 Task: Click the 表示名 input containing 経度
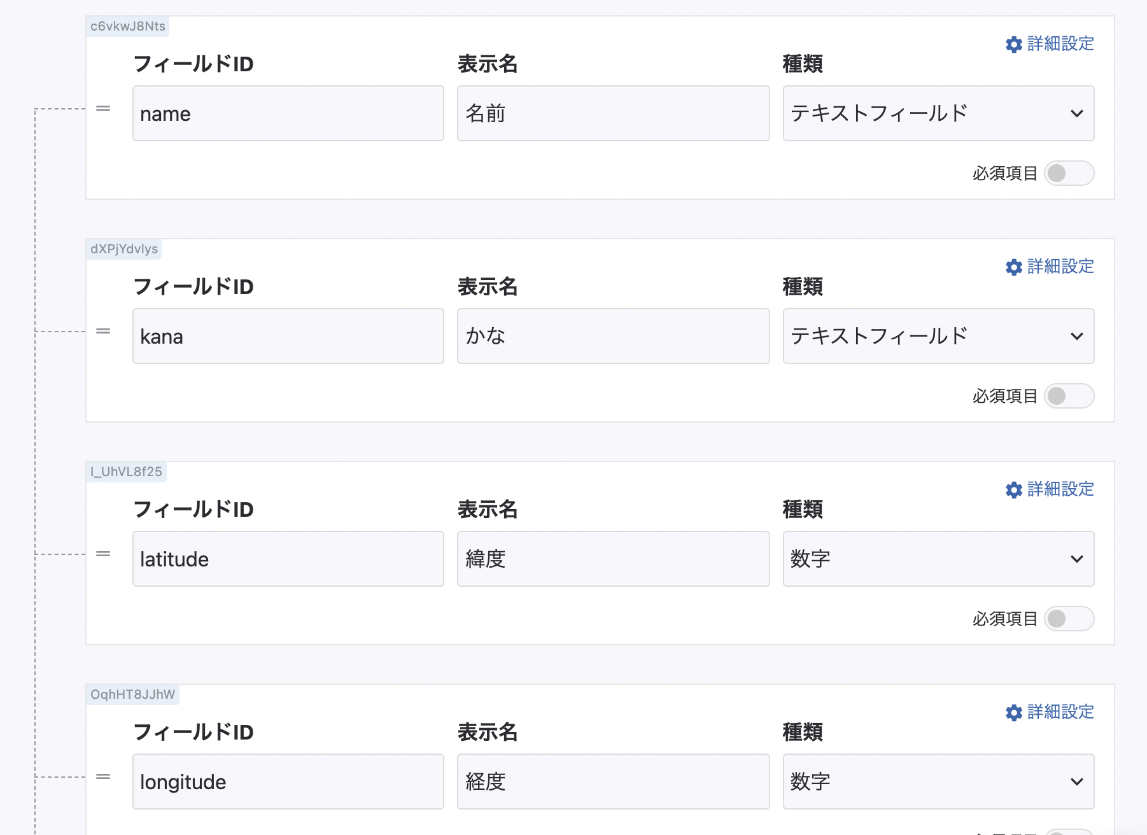point(613,782)
